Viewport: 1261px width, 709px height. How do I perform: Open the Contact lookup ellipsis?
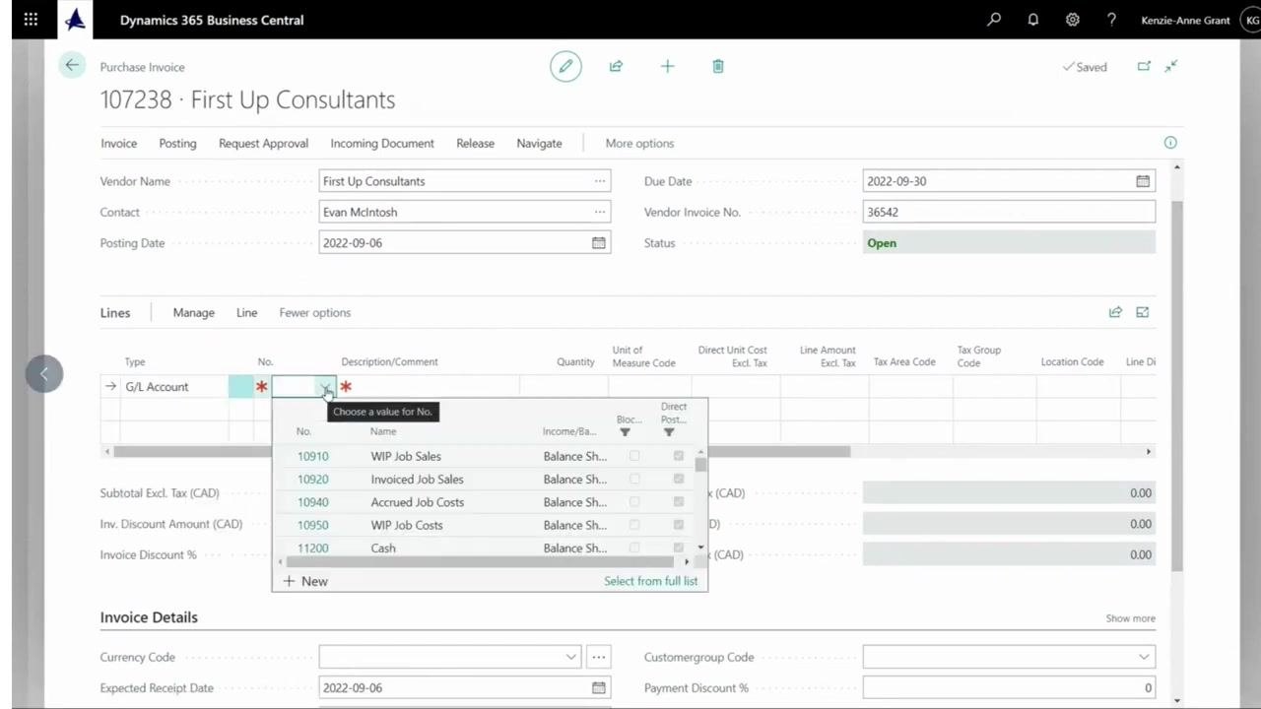(x=599, y=212)
